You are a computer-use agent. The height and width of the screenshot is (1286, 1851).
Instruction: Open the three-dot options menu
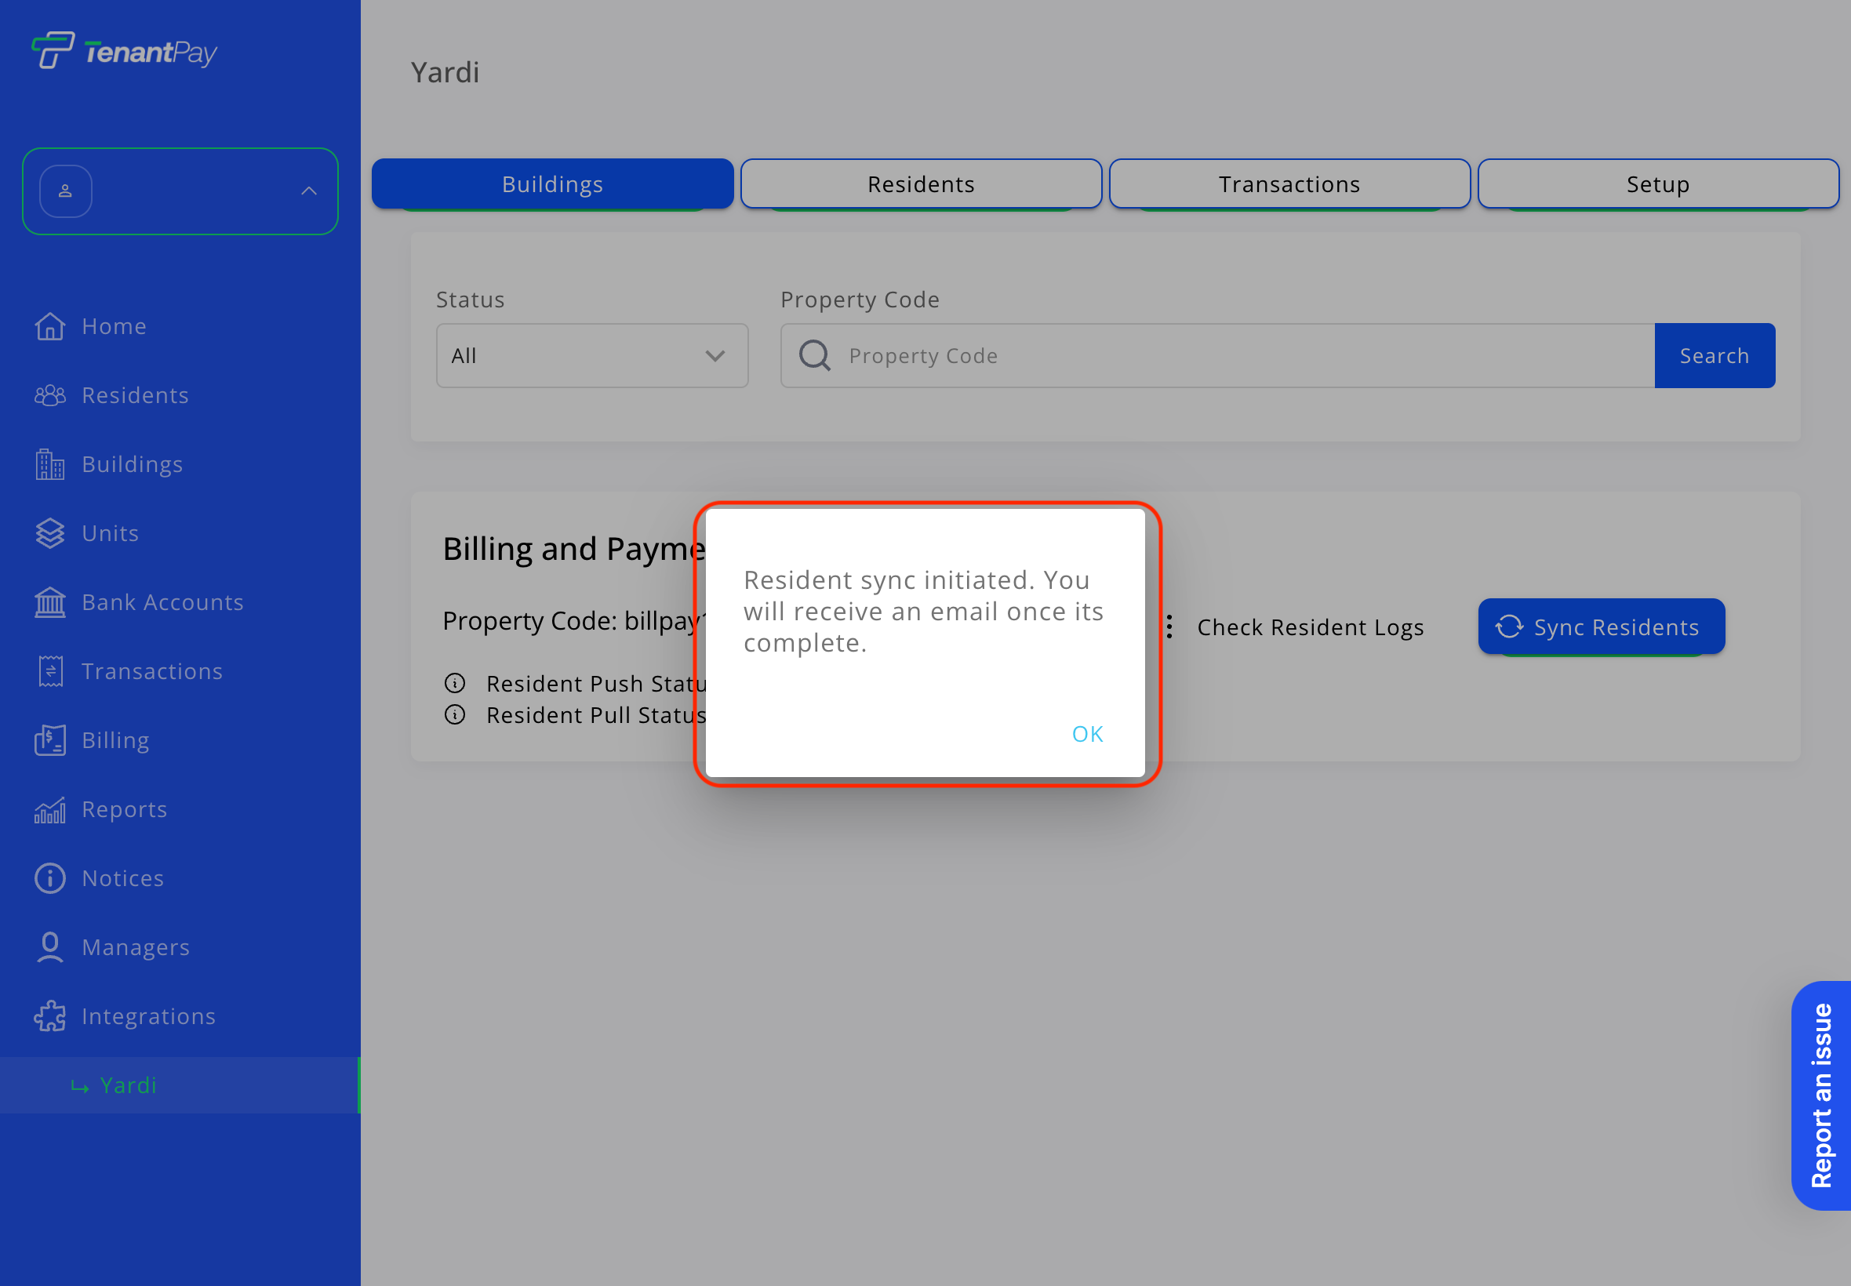[1169, 627]
